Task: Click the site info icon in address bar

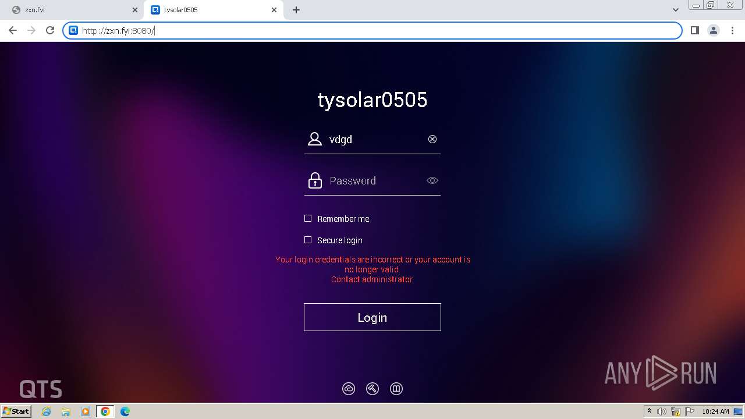Action: [x=73, y=31]
